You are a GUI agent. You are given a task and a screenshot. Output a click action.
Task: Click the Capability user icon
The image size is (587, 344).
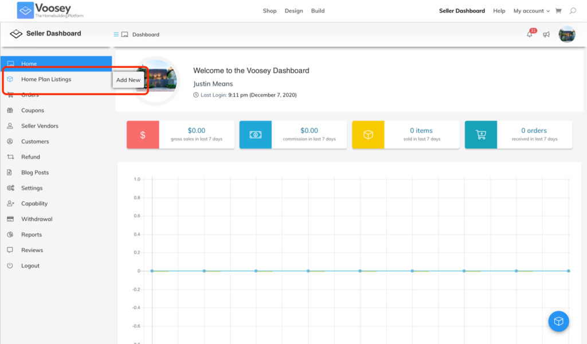[x=10, y=204]
